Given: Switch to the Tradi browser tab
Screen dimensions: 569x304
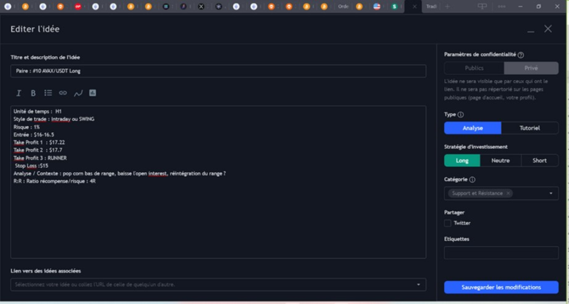Looking at the screenshot, I should (431, 7).
